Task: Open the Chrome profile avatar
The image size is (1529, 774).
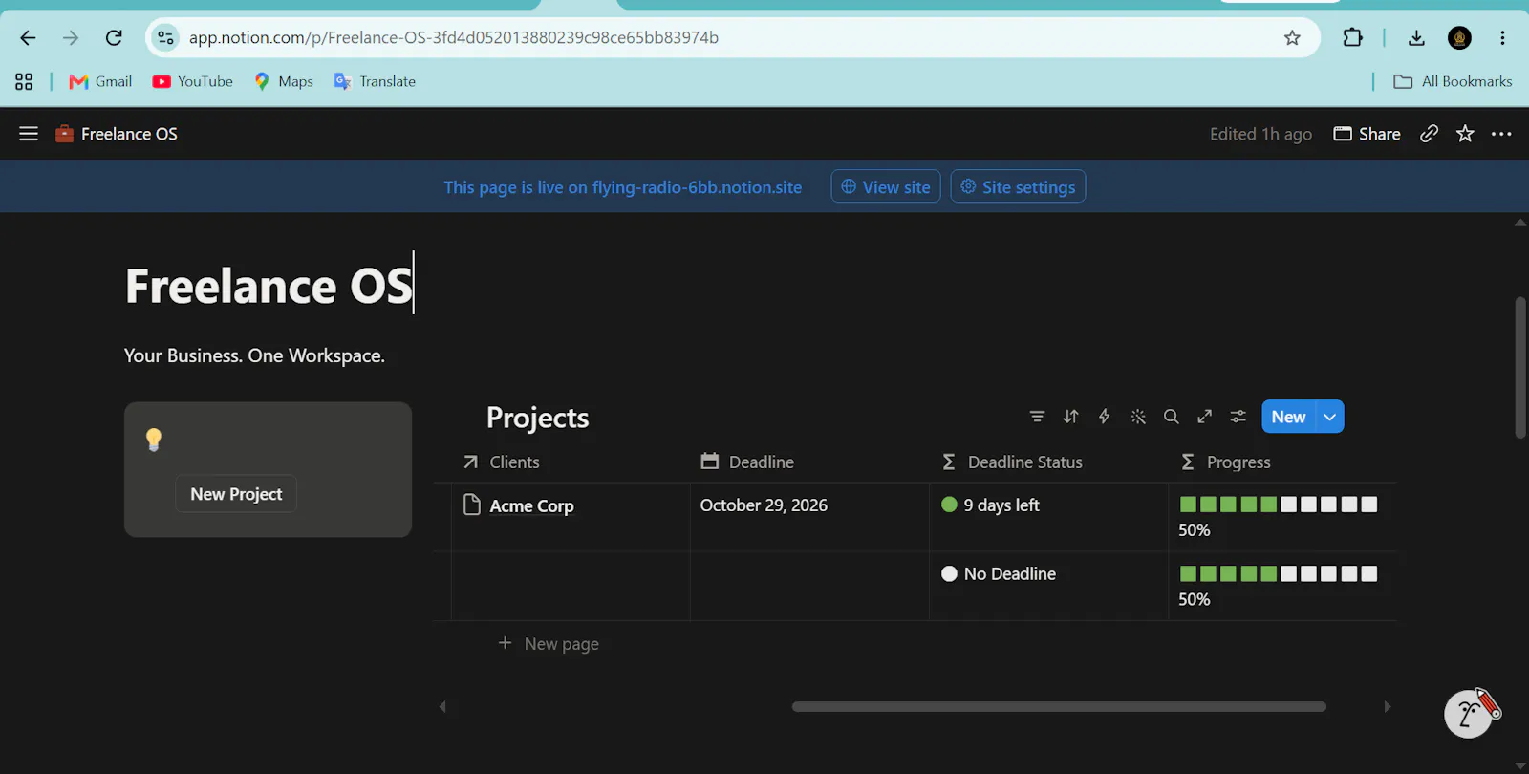Action: point(1459,37)
